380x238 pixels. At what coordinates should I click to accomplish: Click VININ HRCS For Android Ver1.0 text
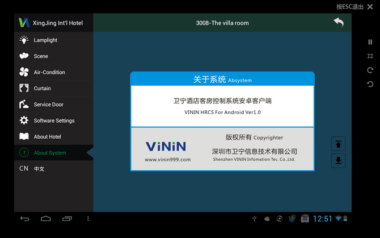(222, 112)
